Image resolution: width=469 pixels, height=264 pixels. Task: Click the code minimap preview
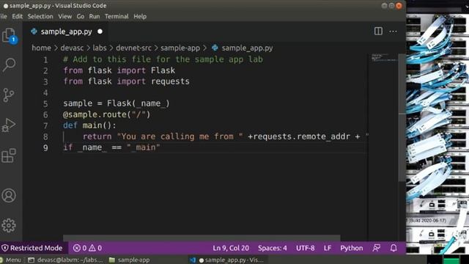pos(384,57)
